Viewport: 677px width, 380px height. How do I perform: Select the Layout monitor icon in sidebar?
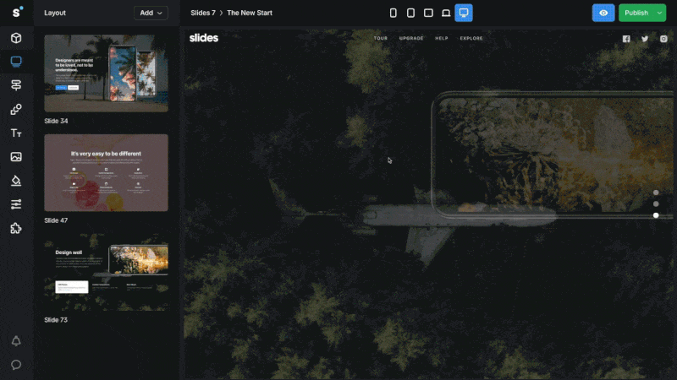pos(16,62)
